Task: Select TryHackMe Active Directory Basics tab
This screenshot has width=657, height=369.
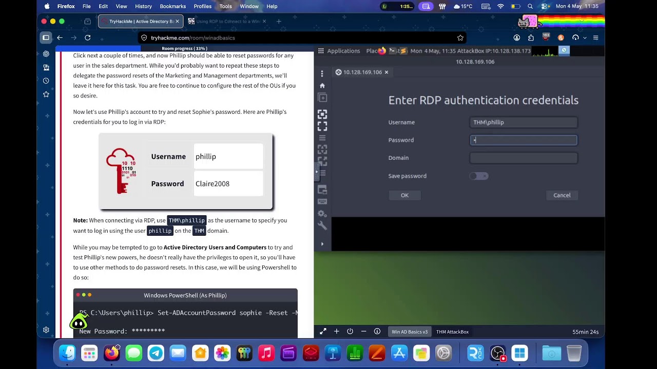Action: (x=140, y=22)
